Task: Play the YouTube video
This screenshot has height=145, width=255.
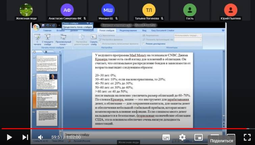Action: 9,137
